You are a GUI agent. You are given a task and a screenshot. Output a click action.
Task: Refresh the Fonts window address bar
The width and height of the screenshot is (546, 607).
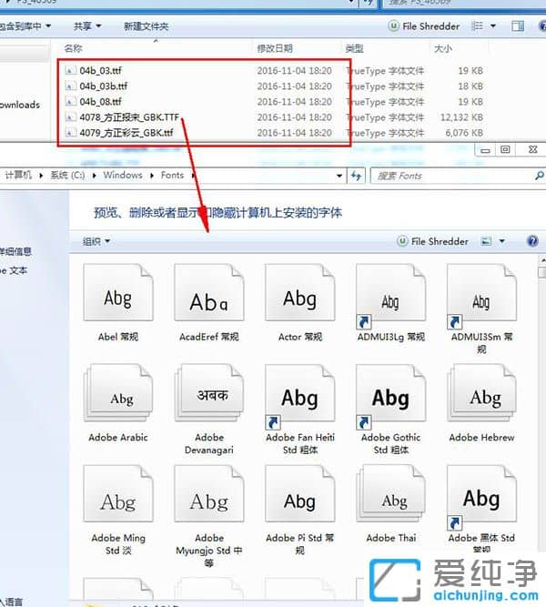356,176
